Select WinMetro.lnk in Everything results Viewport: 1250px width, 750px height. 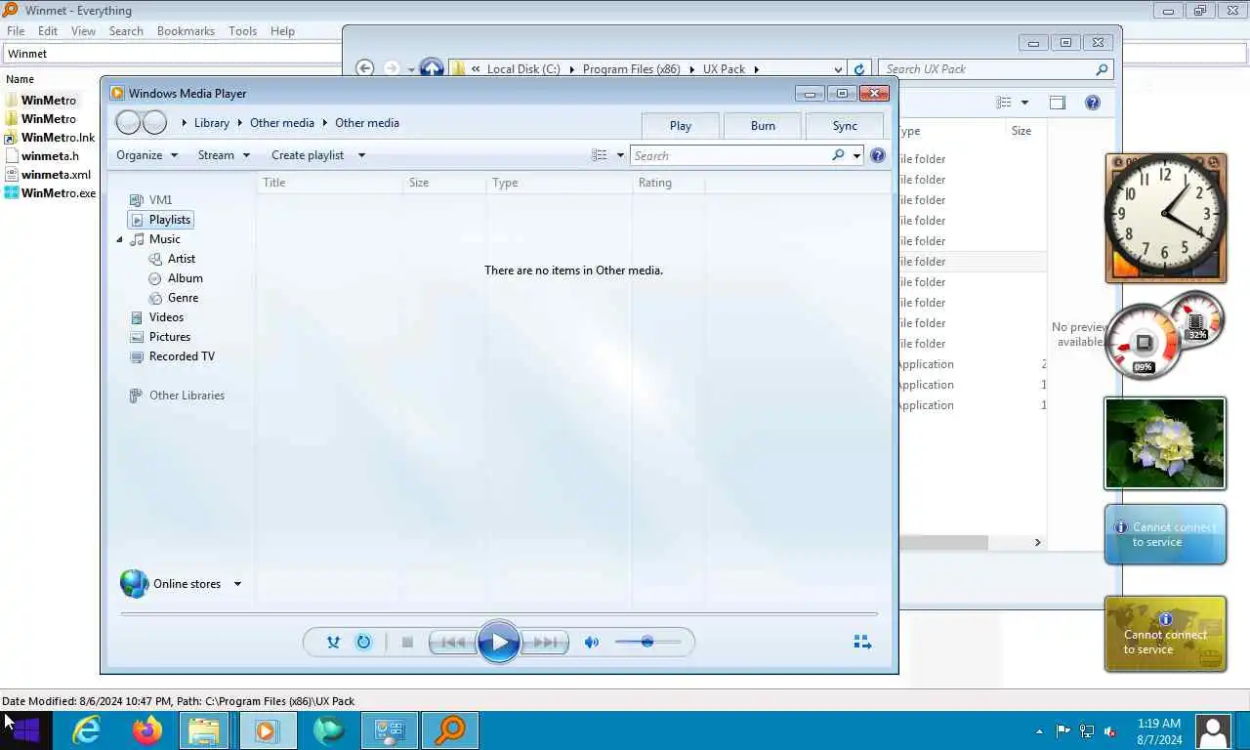click(x=58, y=138)
